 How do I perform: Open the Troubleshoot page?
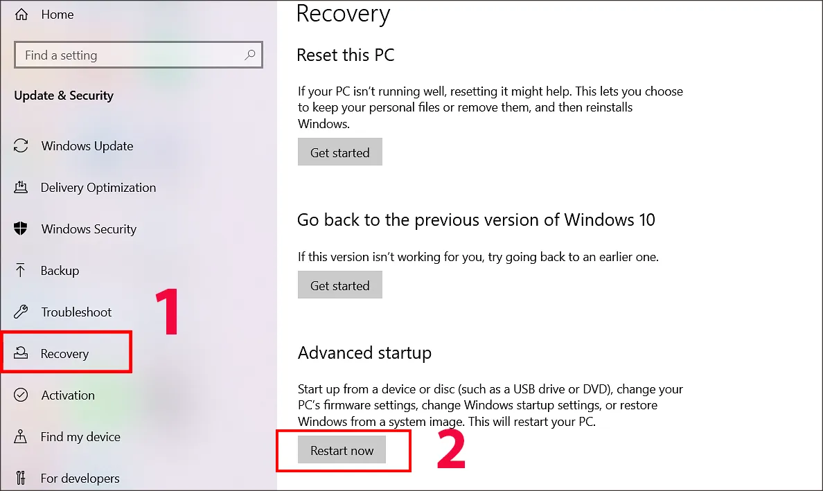pos(76,312)
